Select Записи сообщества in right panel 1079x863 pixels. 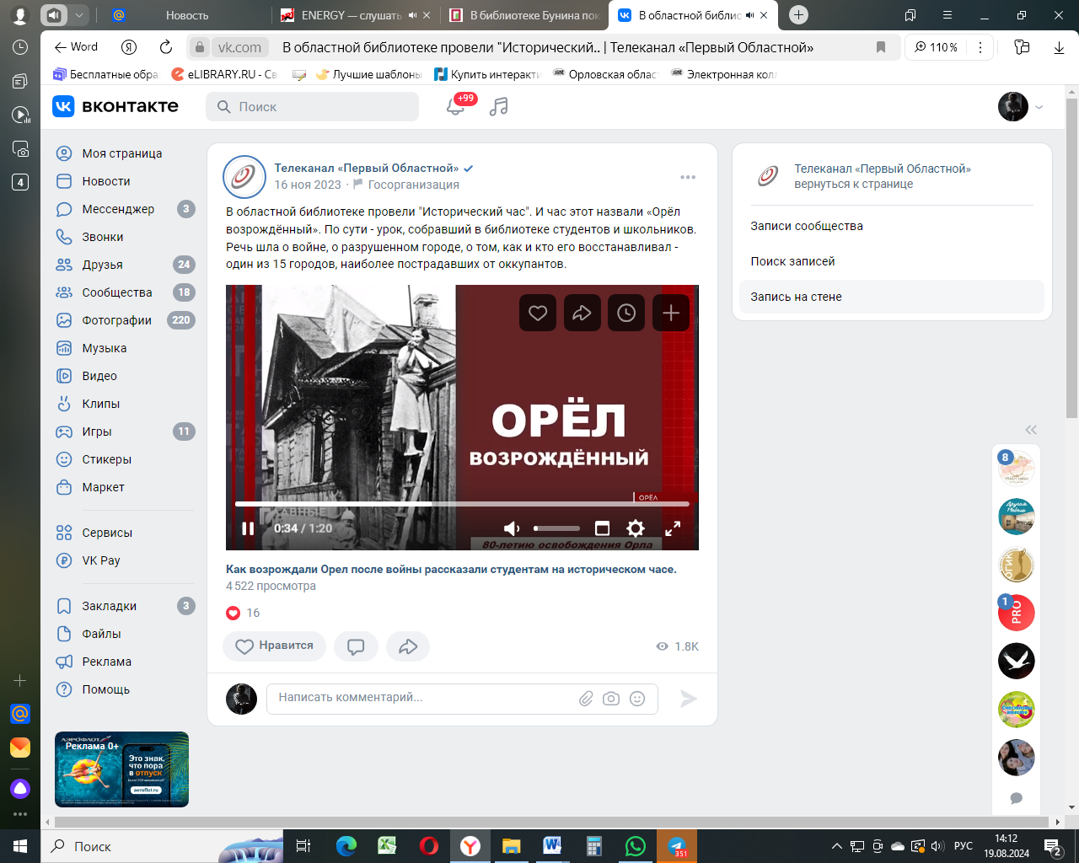coord(807,226)
